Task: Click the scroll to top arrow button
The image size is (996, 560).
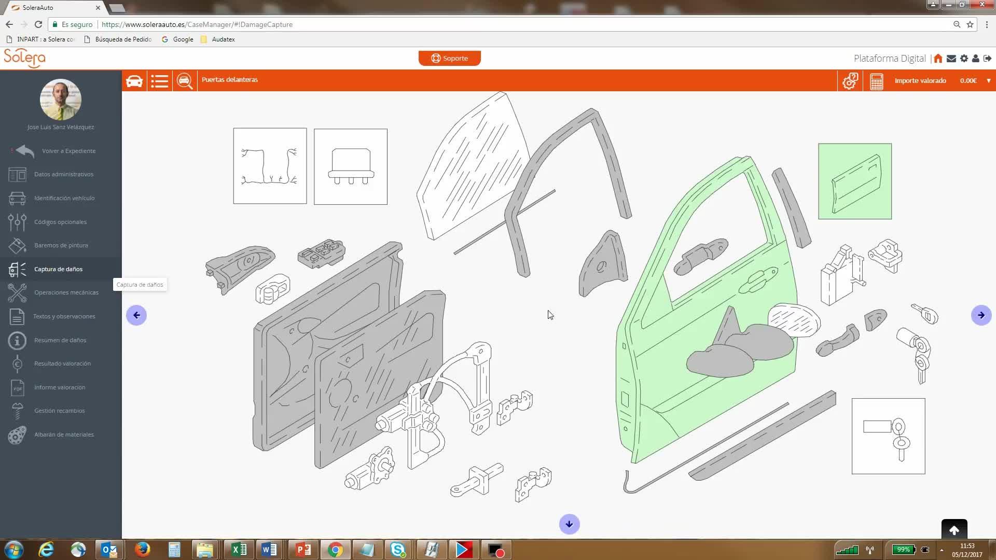Action: 954,530
